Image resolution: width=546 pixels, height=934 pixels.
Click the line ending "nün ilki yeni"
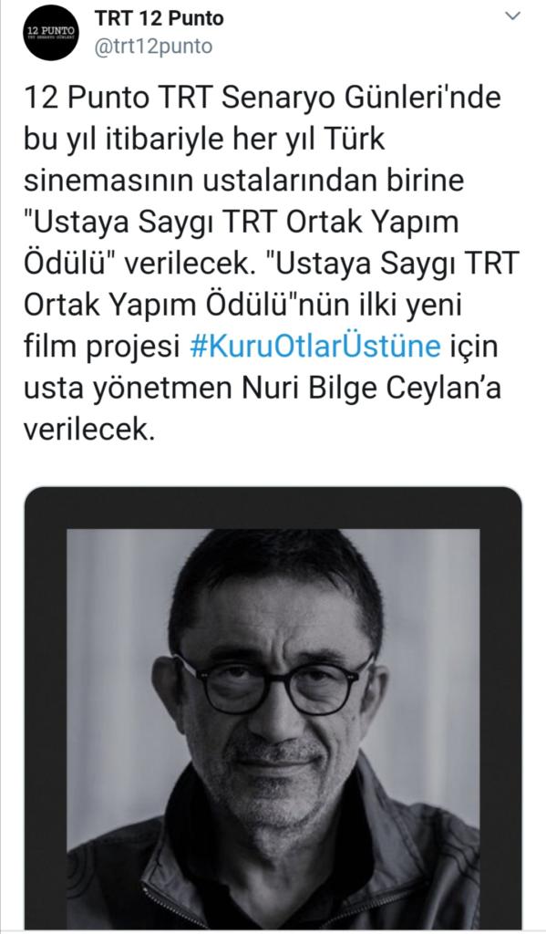point(243,306)
